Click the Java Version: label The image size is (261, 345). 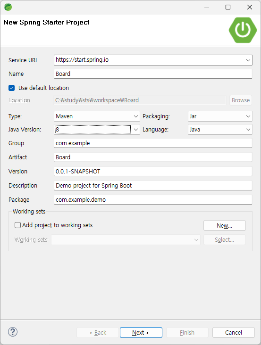25,129
